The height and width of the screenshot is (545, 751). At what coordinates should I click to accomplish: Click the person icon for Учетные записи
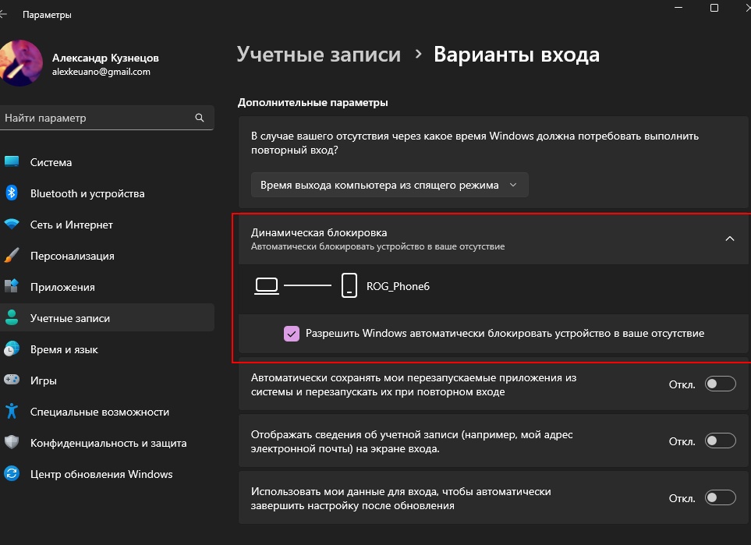[x=12, y=317]
